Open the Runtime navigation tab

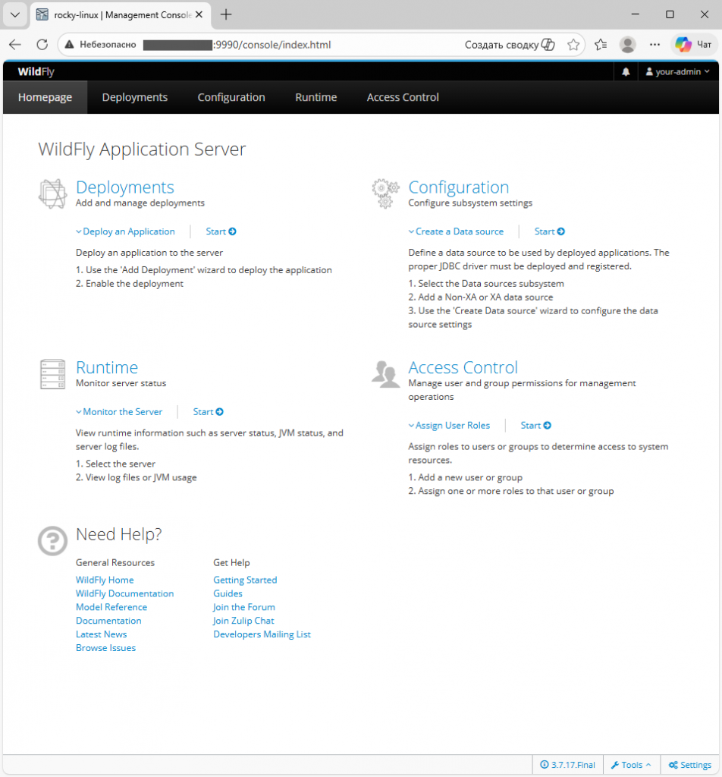click(x=315, y=97)
